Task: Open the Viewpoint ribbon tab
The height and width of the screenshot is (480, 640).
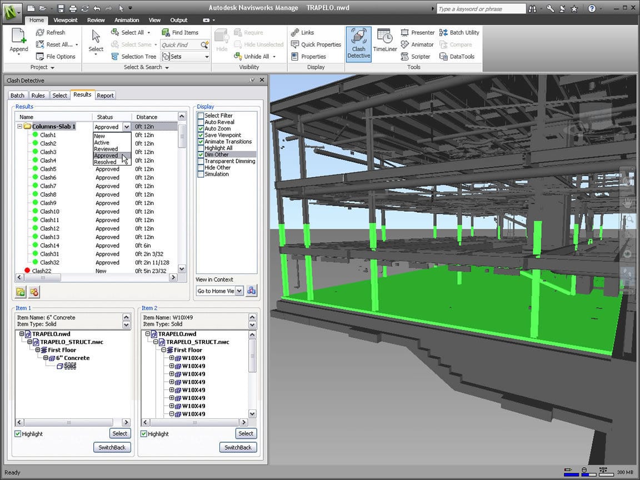Action: tap(66, 20)
